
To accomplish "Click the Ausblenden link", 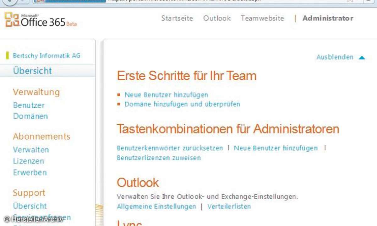I will tap(335, 57).
